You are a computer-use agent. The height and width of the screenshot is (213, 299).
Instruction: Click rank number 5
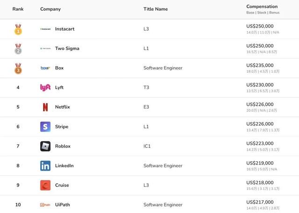(18, 107)
